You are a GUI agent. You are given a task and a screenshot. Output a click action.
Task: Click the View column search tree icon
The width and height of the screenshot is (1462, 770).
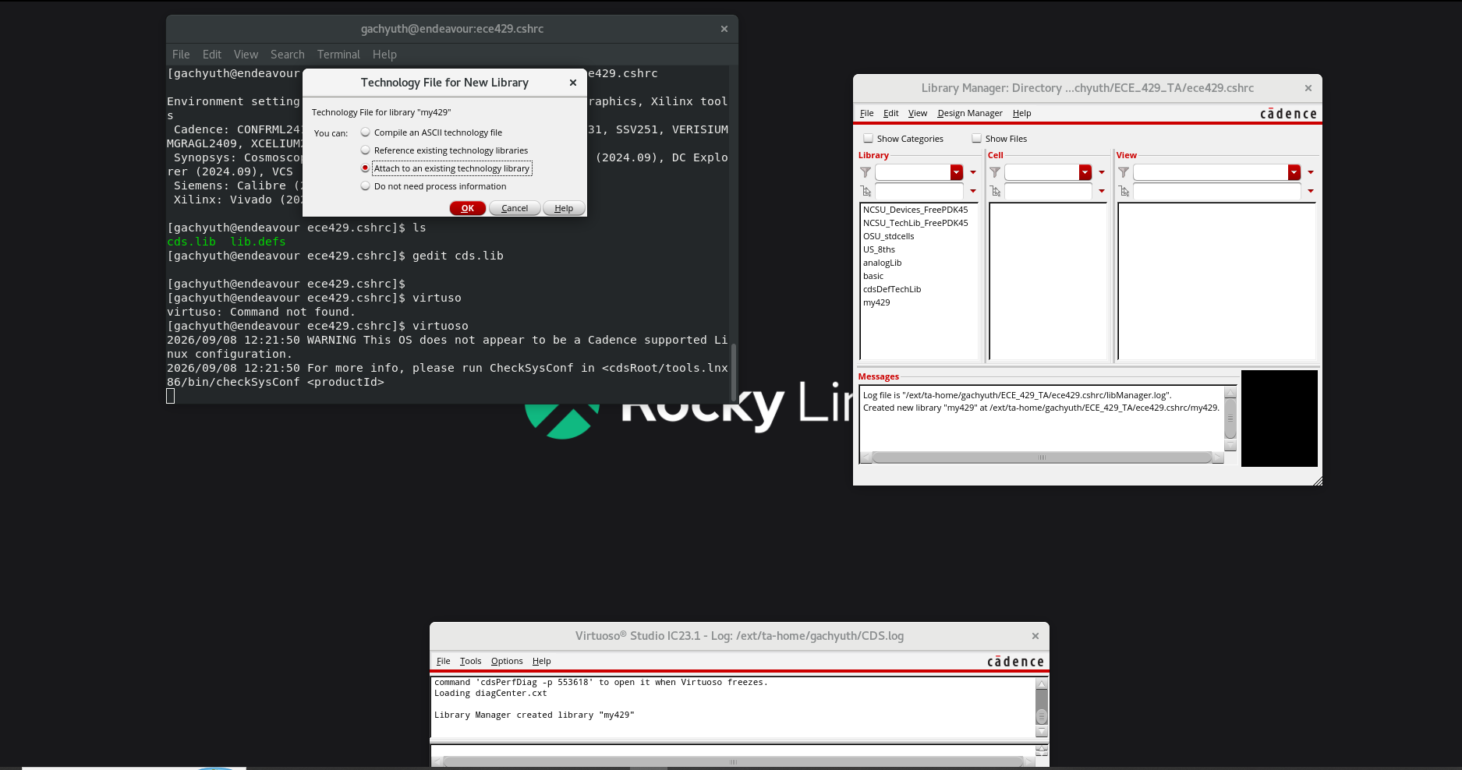tap(1124, 191)
